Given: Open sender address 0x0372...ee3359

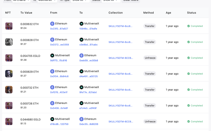Looking at the screenshot, I should (59, 45).
